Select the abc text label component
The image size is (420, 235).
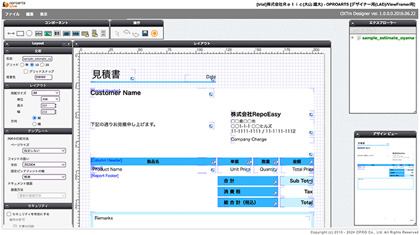[x=39, y=34]
